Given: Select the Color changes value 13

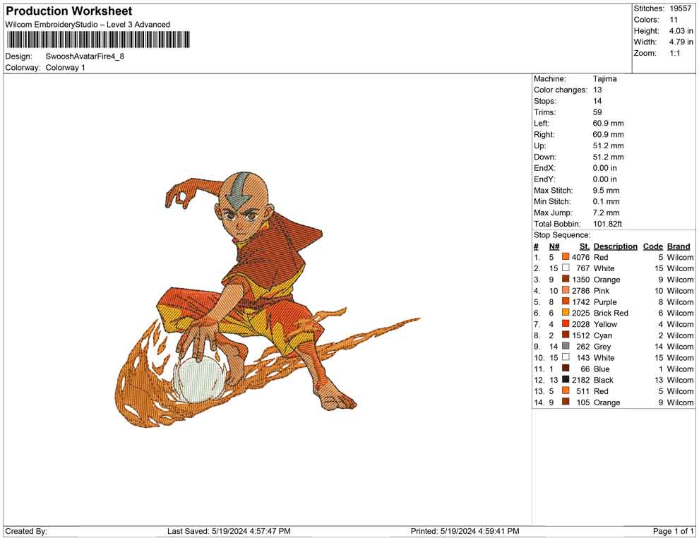Looking at the screenshot, I should click(x=597, y=90).
